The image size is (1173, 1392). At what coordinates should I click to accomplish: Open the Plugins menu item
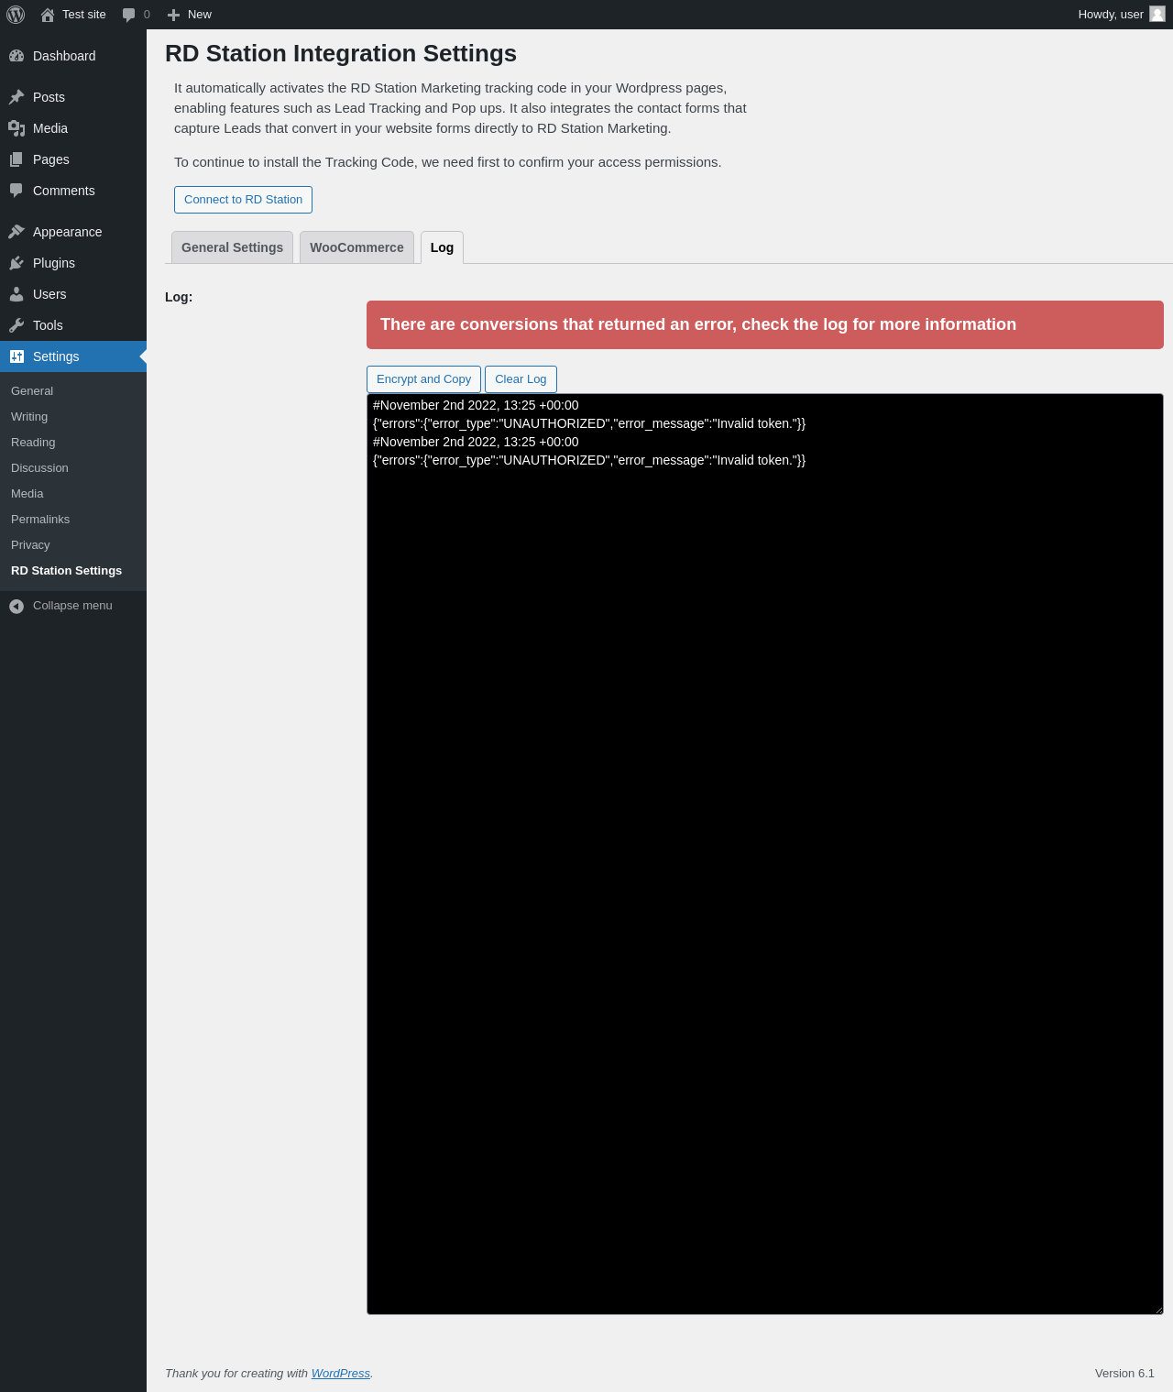pyautogui.click(x=73, y=263)
